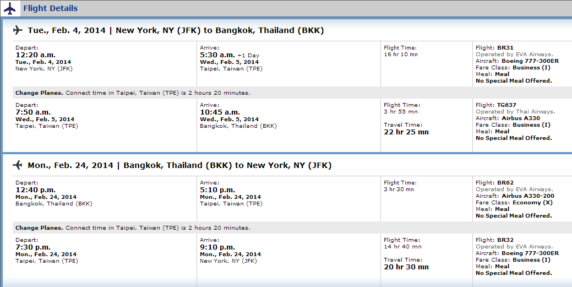Click the return plane icon next to Feb. 24
The height and width of the screenshot is (287, 572).
[x=18, y=165]
